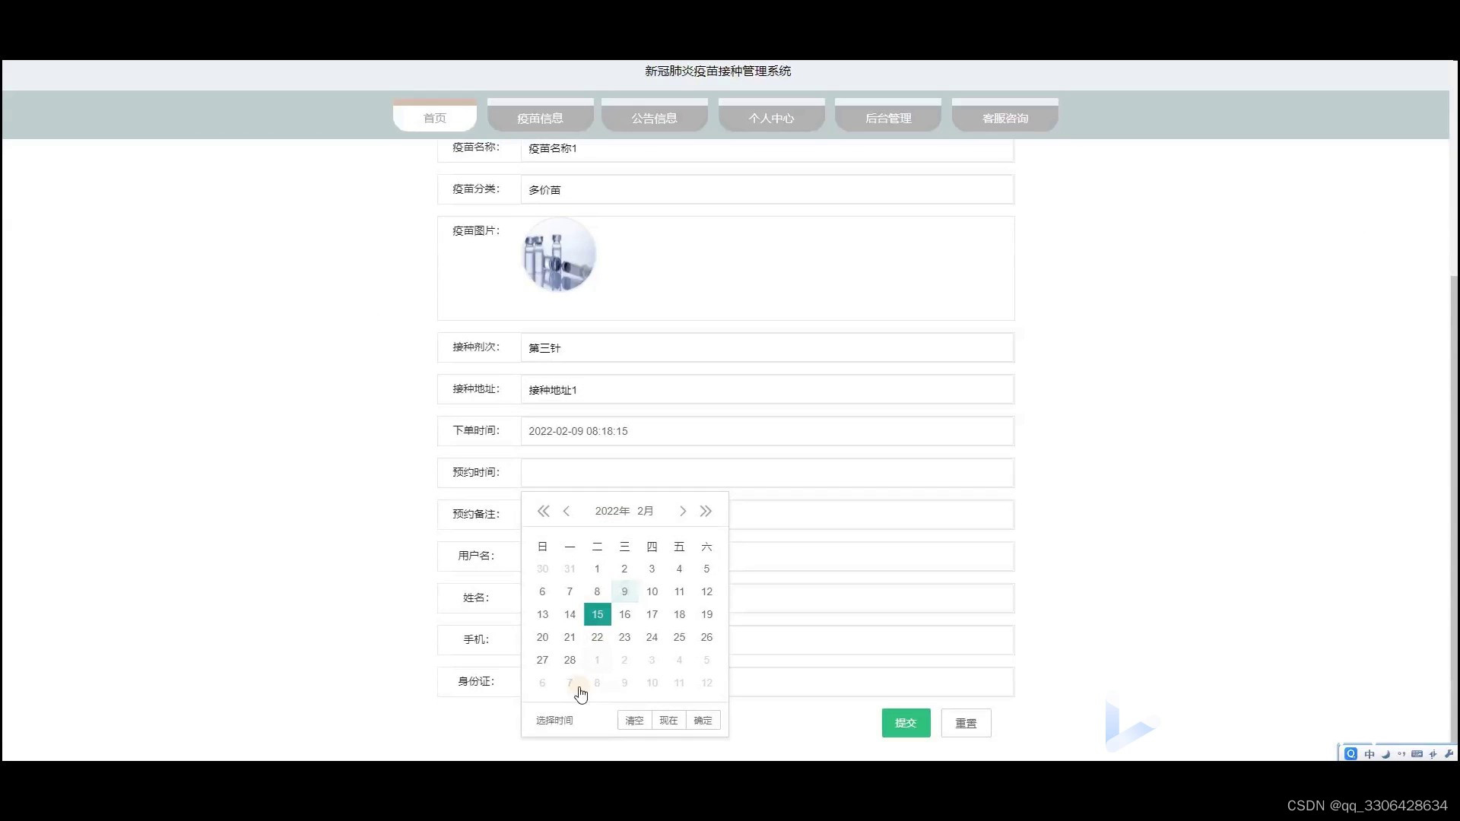Go to 个人中心 tab

(771, 116)
